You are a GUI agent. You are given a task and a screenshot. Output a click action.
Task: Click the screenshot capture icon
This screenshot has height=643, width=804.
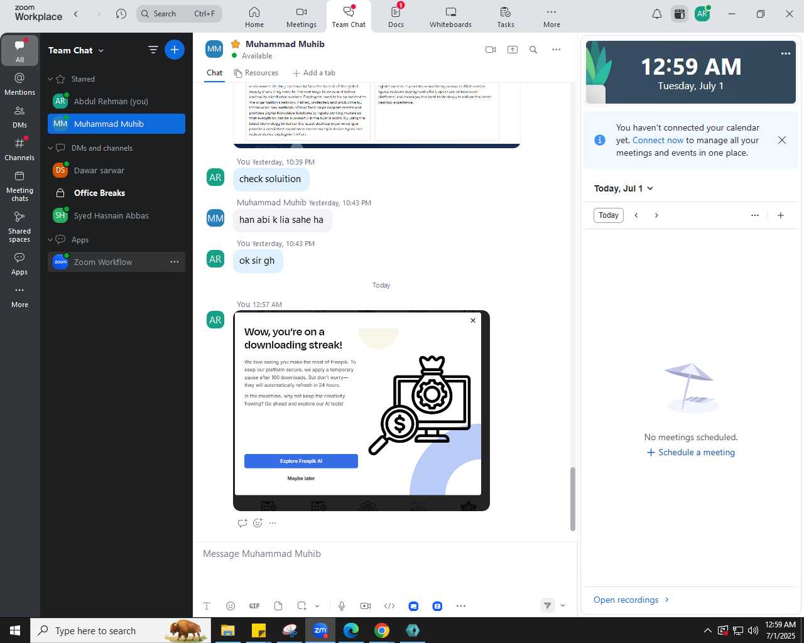302,606
